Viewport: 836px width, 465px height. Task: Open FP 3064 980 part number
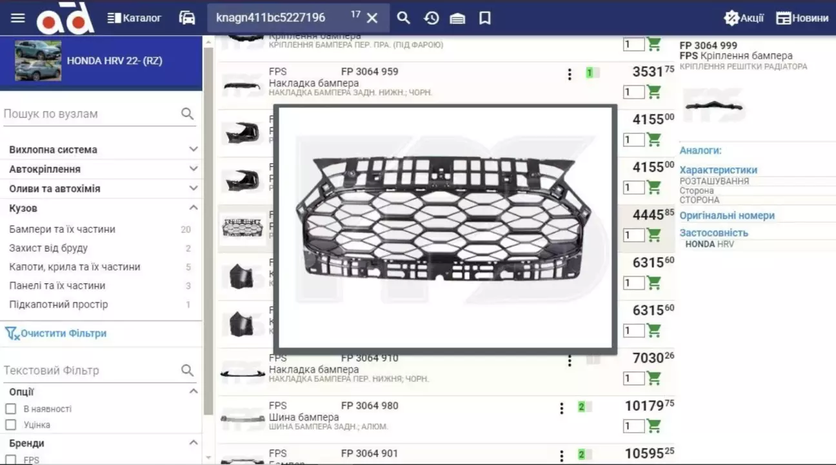coord(370,406)
